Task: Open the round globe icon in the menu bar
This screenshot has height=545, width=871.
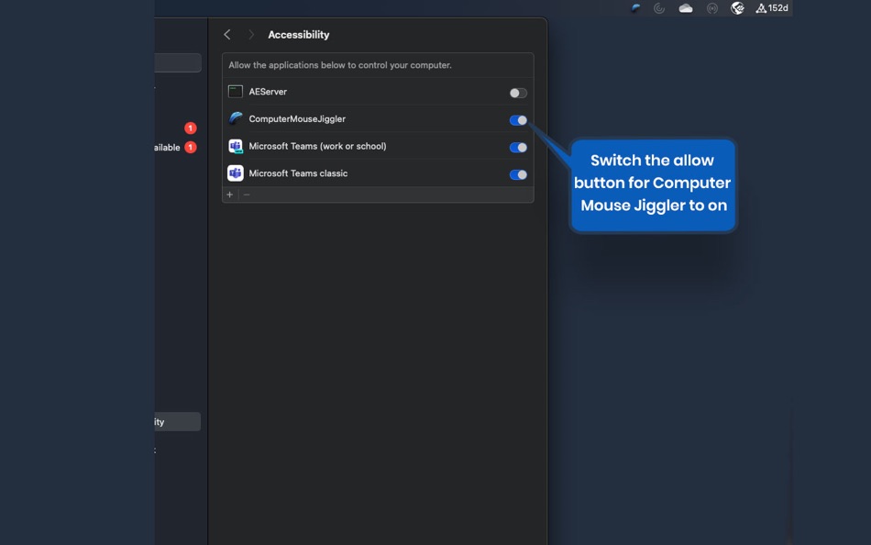Action: pyautogui.click(x=737, y=7)
